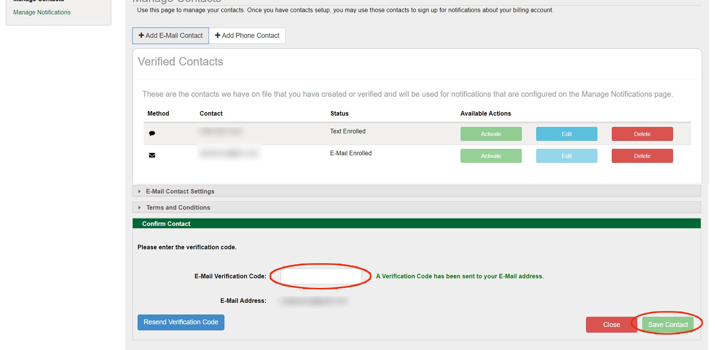
Task: Click the Status column header
Action: (x=339, y=113)
